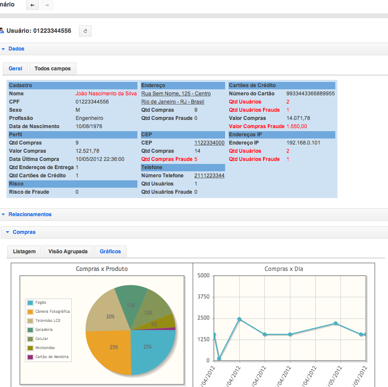The image size is (388, 387).
Task: Click the card number 993344336688955
Action: pyautogui.click(x=311, y=94)
